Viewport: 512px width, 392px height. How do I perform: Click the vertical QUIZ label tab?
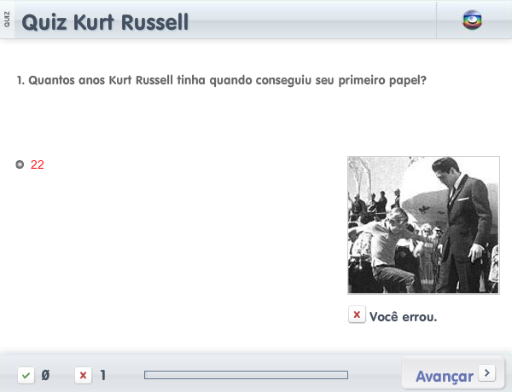(7, 20)
